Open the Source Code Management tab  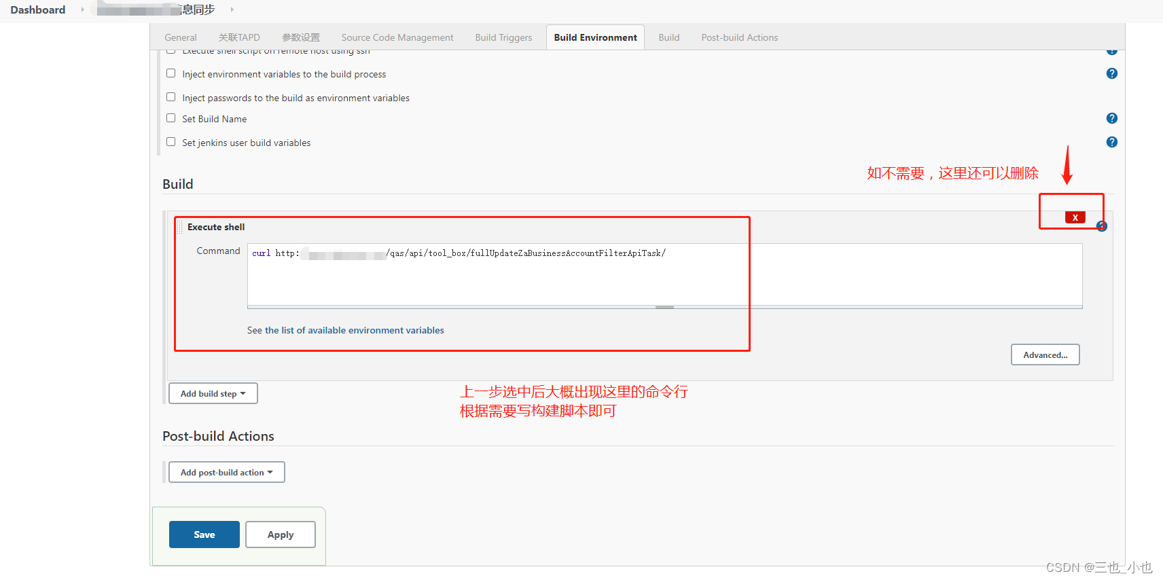397,37
